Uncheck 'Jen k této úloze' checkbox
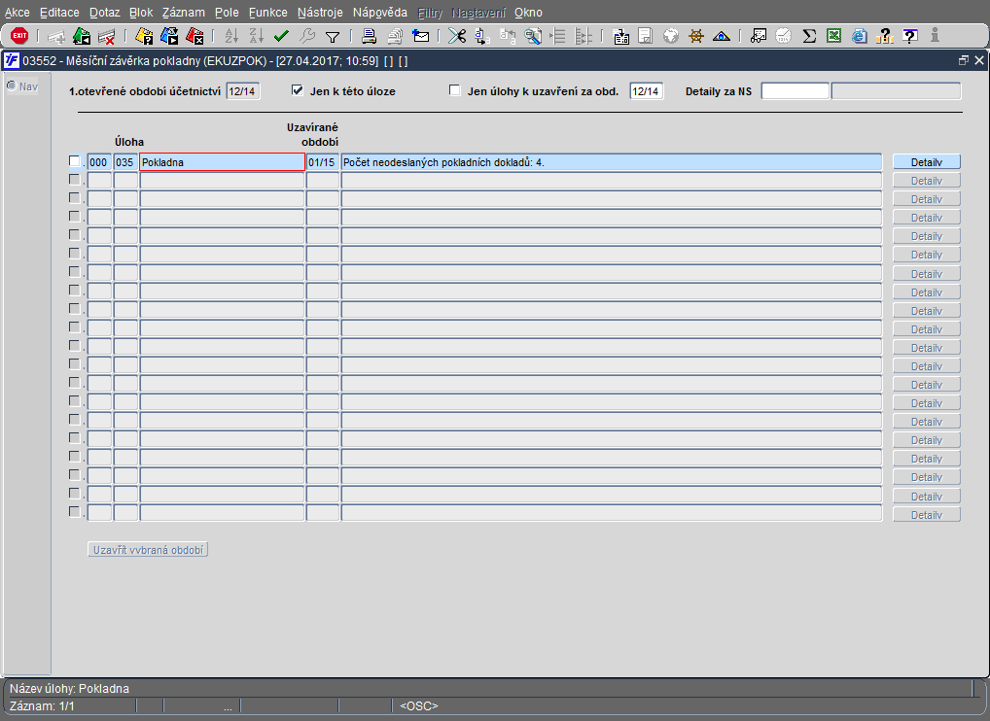This screenshot has height=721, width=990. (298, 90)
